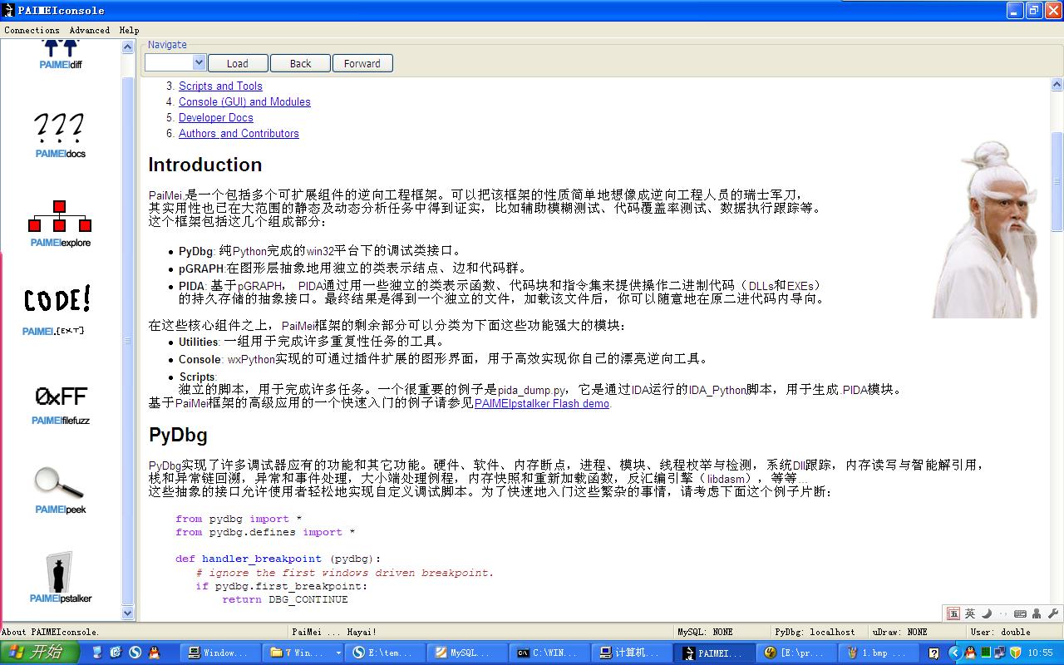Open the Start (开始) menu
1064x665 pixels.
40,653
